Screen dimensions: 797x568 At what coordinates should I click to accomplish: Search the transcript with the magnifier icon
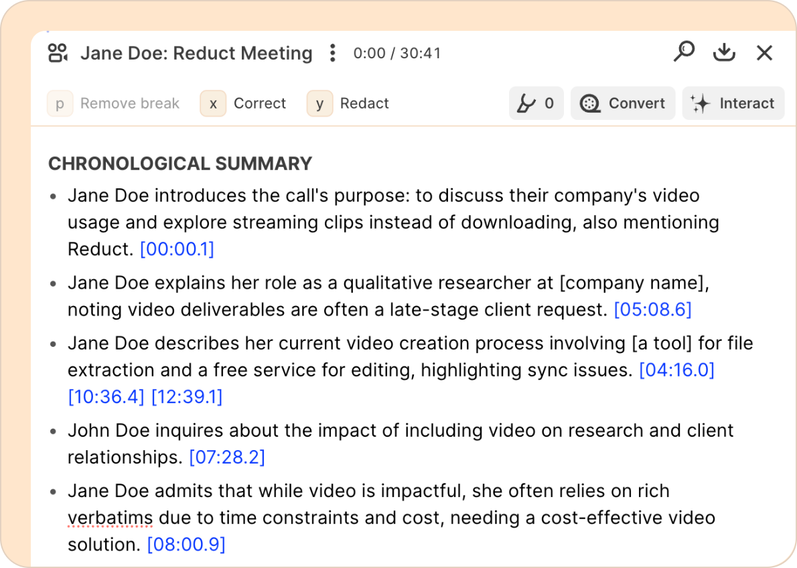click(684, 52)
